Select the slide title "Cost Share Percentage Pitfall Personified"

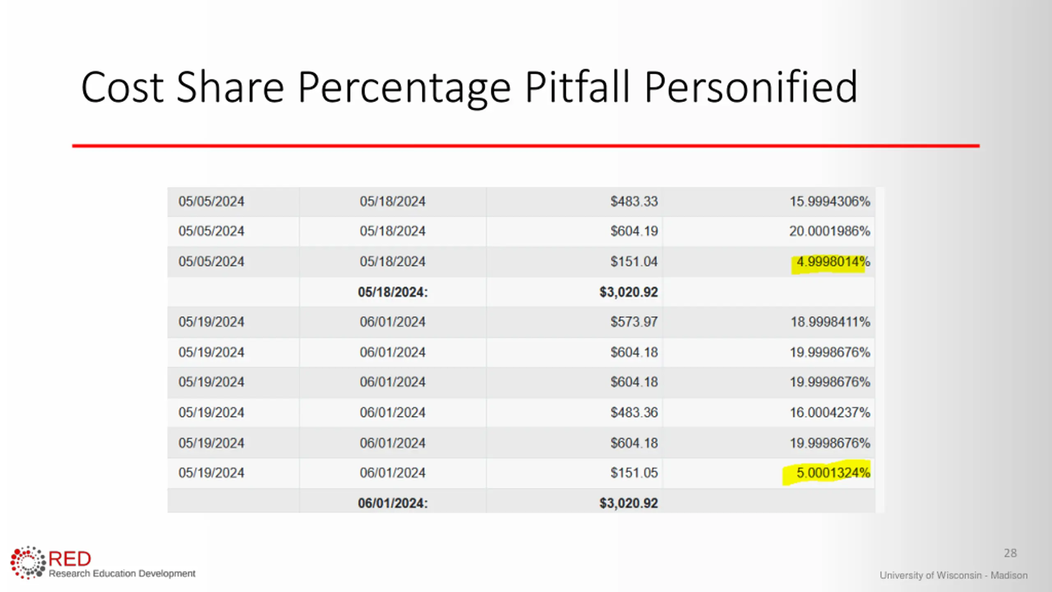(x=469, y=87)
